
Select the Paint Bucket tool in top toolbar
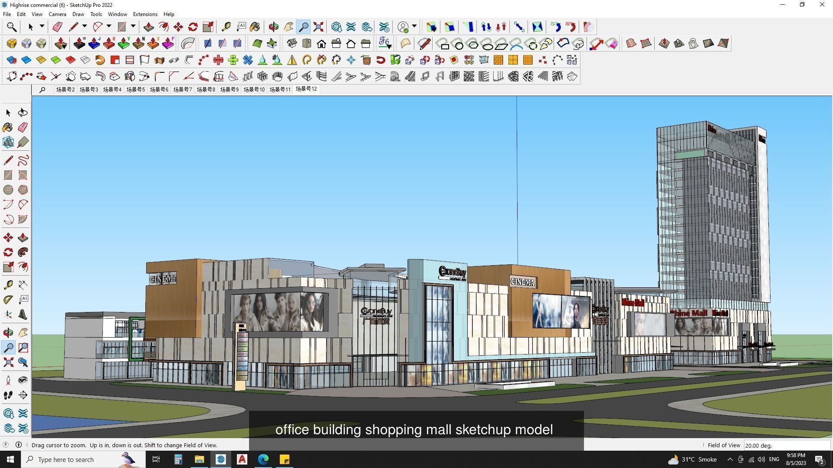coord(255,27)
